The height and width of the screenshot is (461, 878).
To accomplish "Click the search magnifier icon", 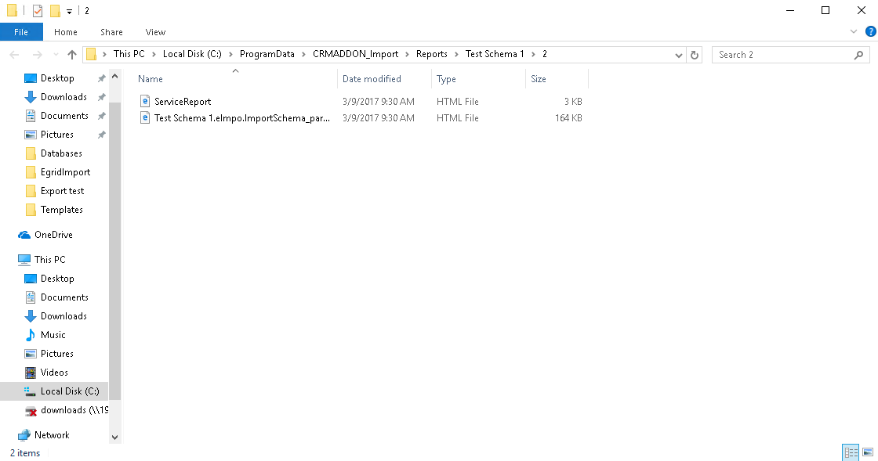I will [859, 55].
